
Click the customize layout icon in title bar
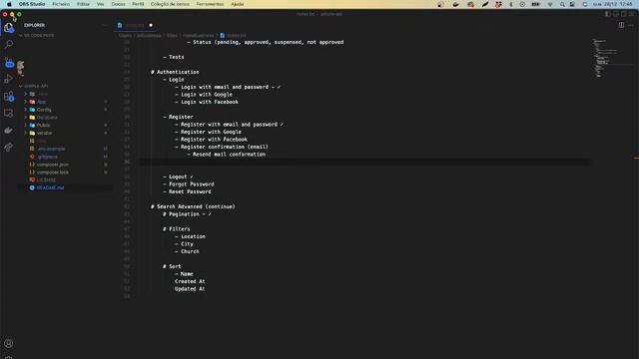pyautogui.click(x=632, y=14)
